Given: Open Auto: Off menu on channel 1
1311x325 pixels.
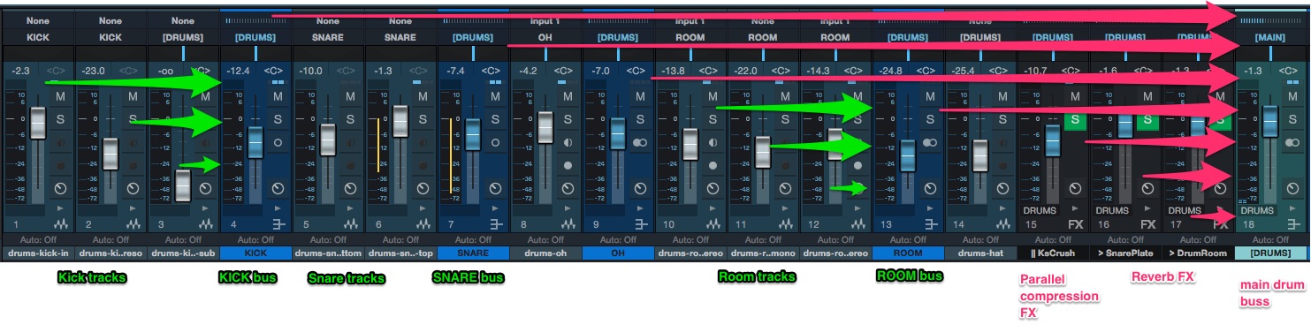Looking at the screenshot, I should pos(37,239).
